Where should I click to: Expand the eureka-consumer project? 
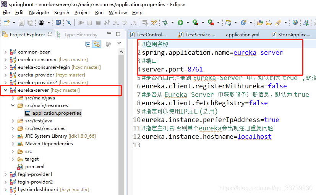[5, 60]
